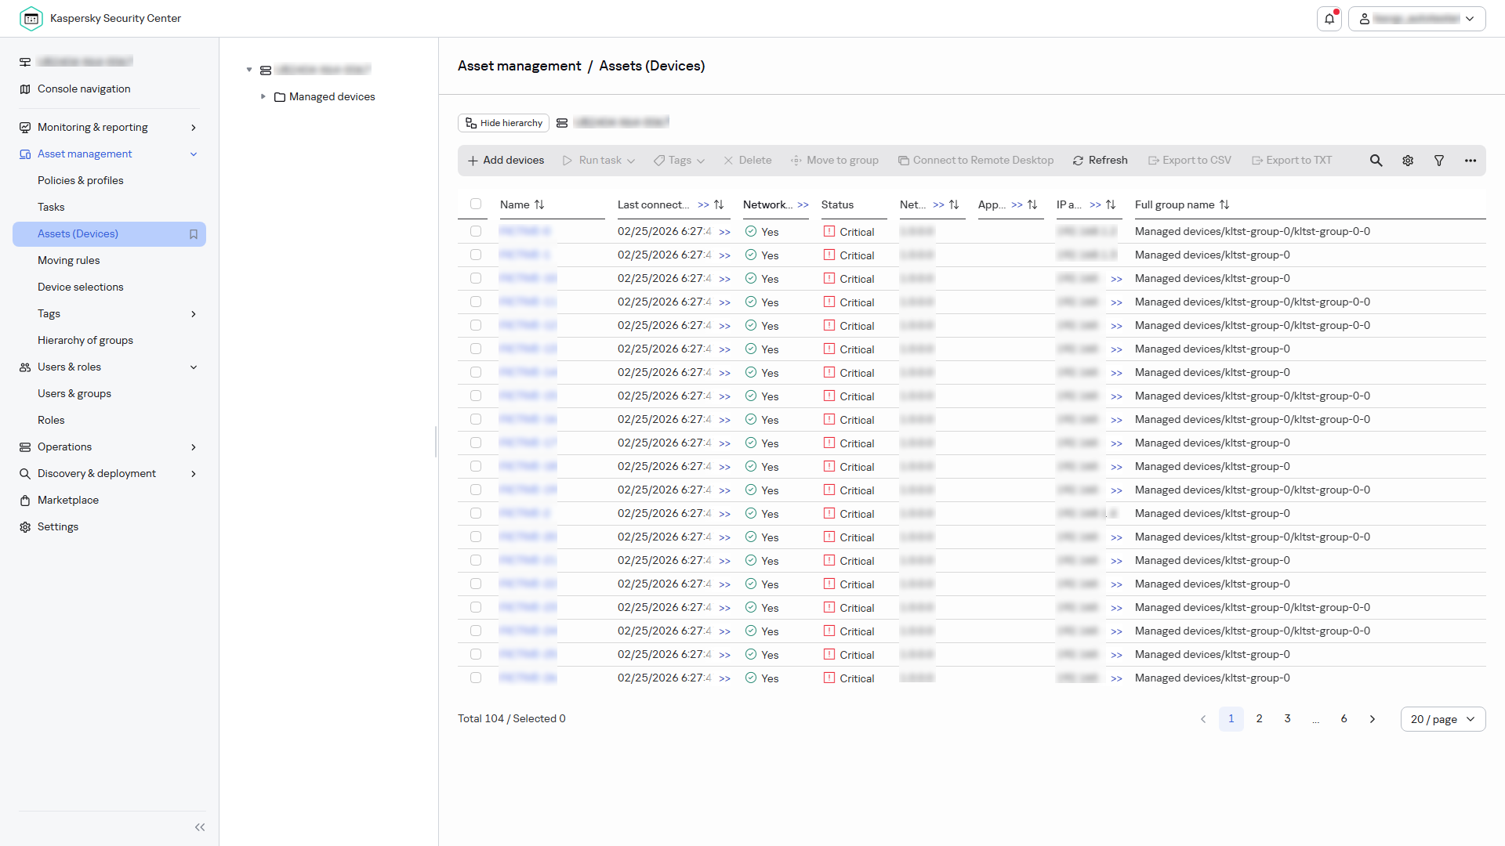Screen dimensions: 1505x846
Task: Click server icon next to Hide hierarchy
Action: 562,123
